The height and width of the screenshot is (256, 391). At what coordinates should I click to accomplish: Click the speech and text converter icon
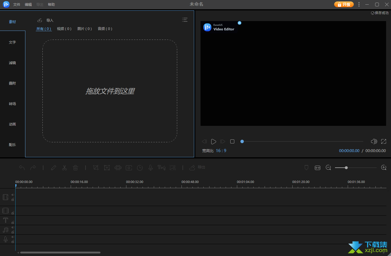pyautogui.click(x=161, y=168)
